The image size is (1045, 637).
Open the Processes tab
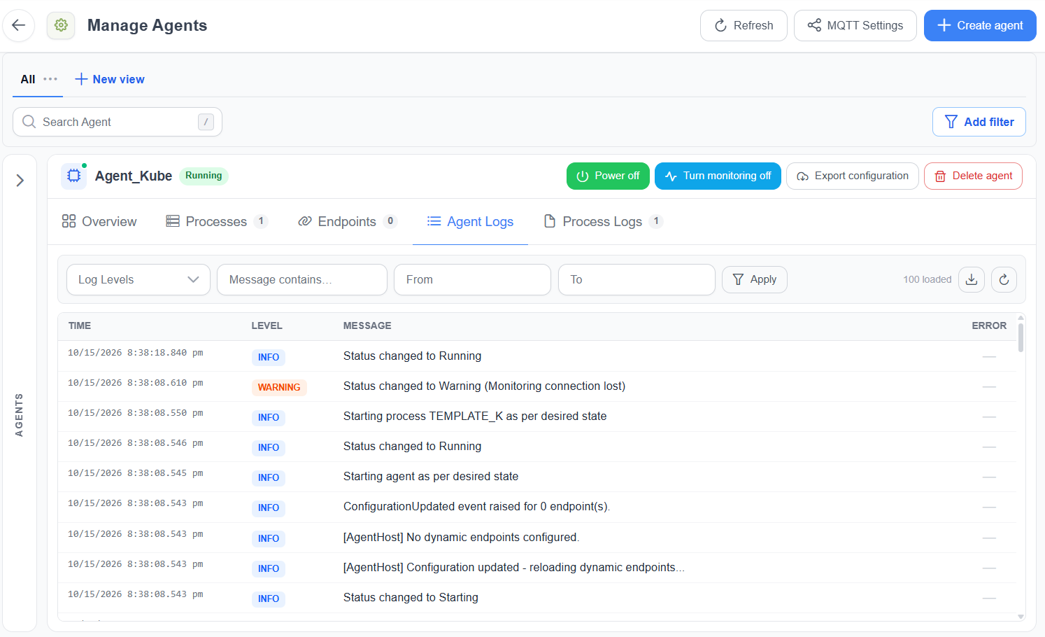pyautogui.click(x=217, y=221)
